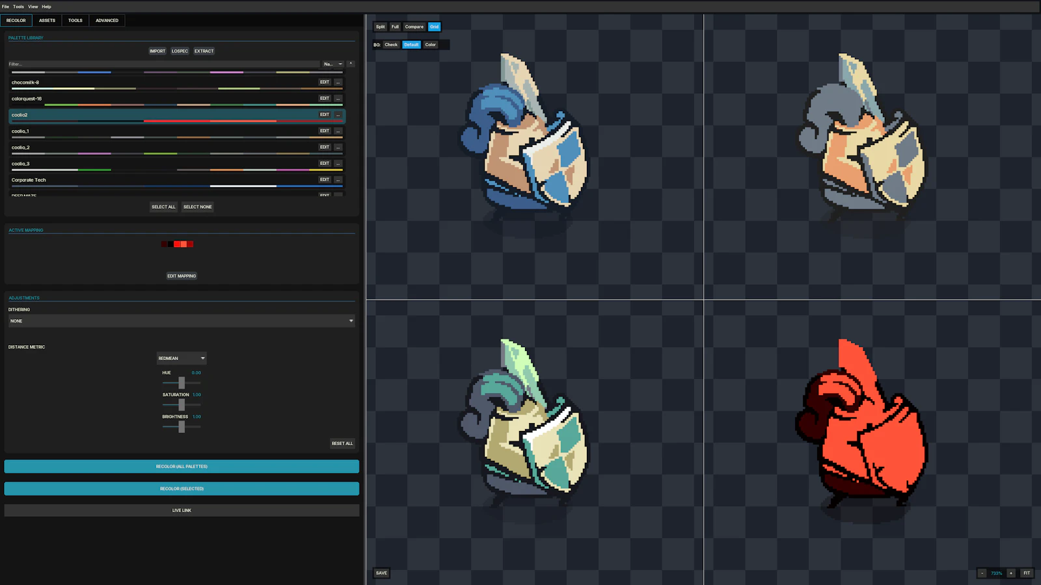Click SELECT ALL palettes

click(x=163, y=207)
